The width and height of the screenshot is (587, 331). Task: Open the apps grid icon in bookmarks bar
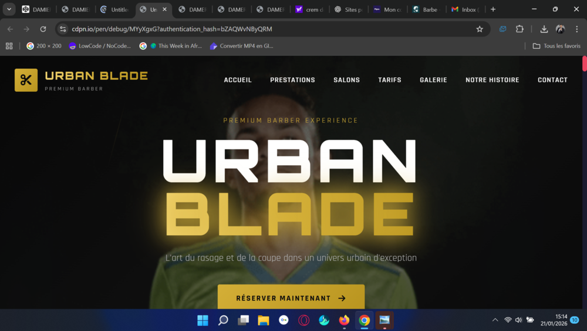pyautogui.click(x=9, y=46)
